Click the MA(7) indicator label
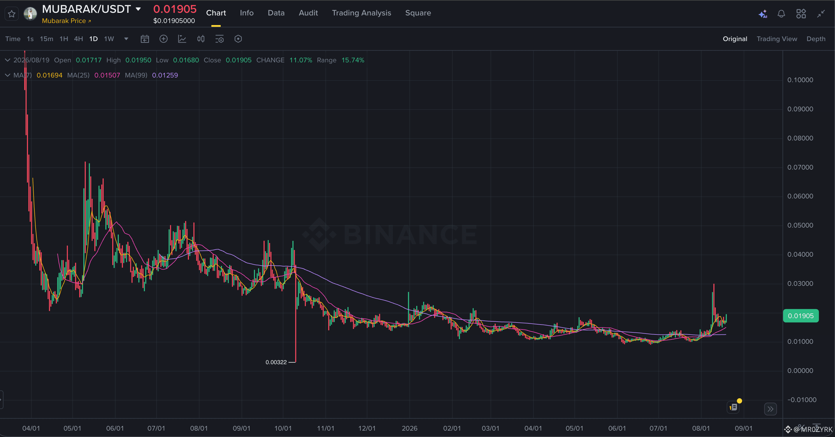 [23, 75]
